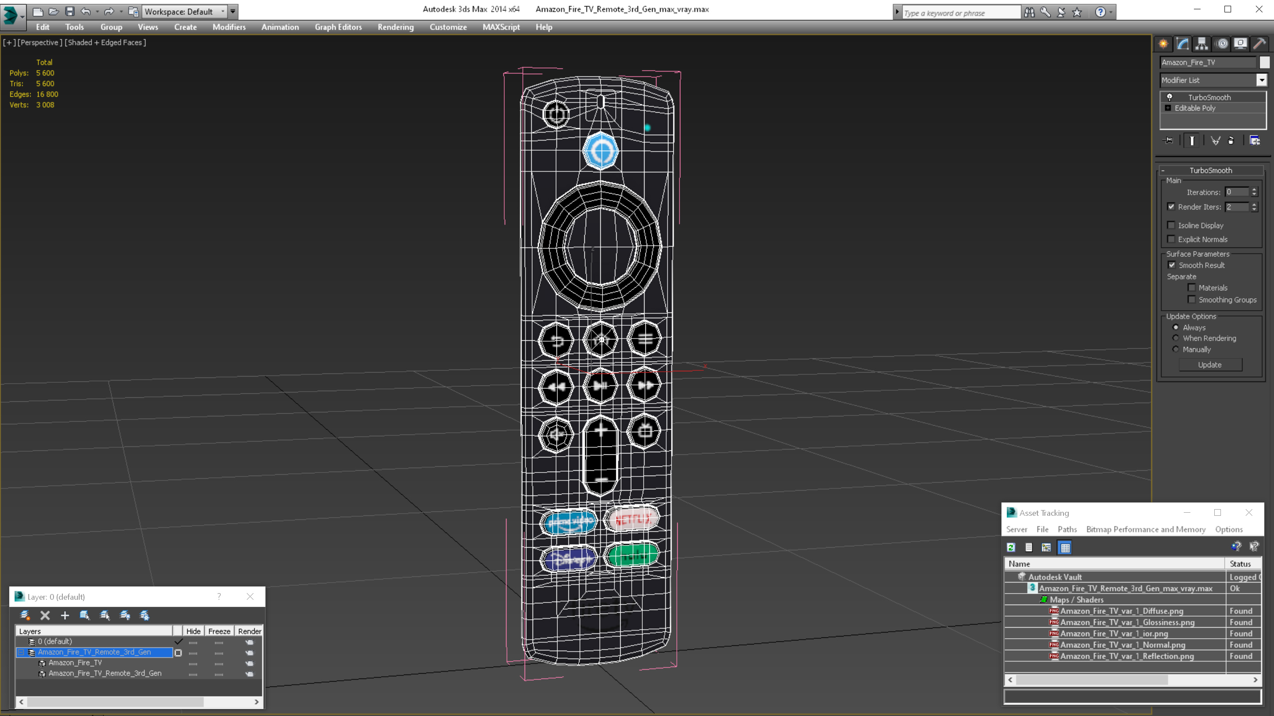1274x716 pixels.
Task: Open the Modifier List dropdown
Action: point(1262,80)
